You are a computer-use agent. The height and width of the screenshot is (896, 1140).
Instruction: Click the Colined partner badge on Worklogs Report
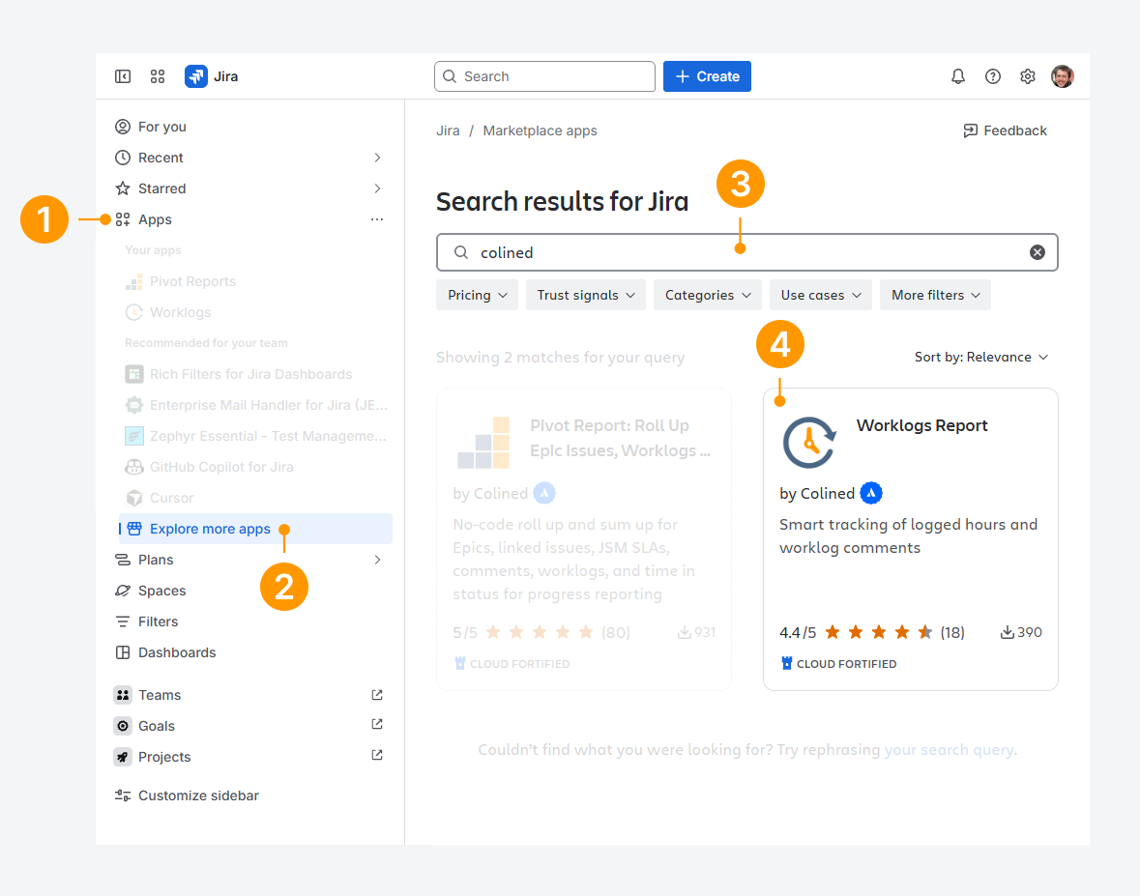click(871, 493)
